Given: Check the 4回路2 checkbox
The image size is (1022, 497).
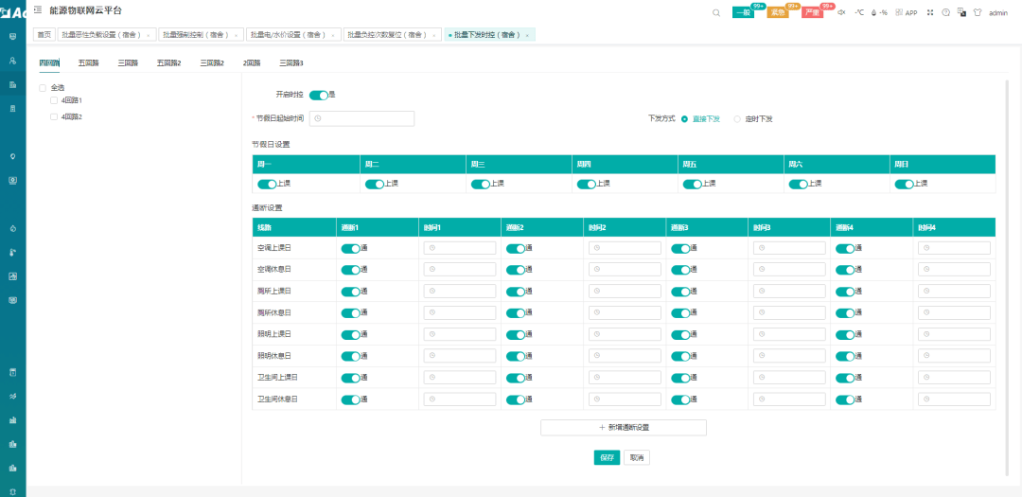Looking at the screenshot, I should (x=54, y=116).
